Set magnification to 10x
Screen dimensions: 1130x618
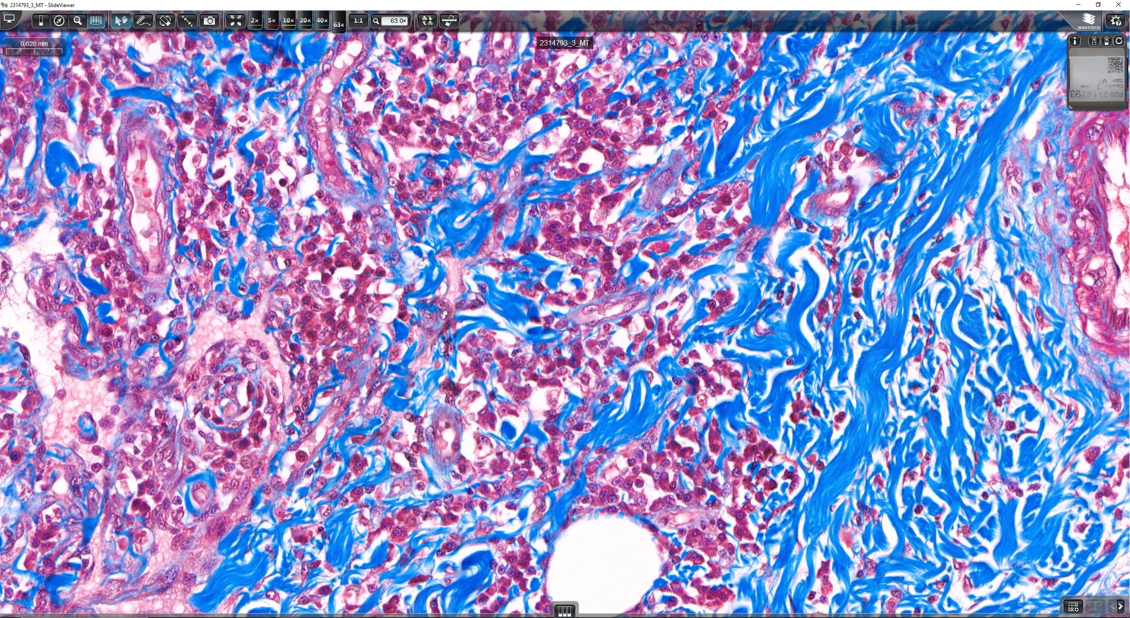[x=289, y=21]
